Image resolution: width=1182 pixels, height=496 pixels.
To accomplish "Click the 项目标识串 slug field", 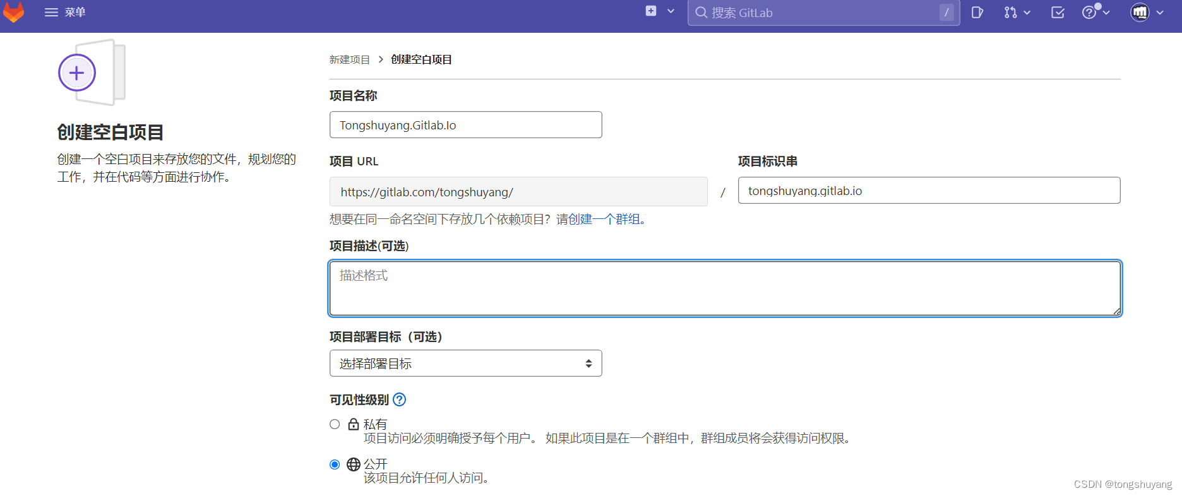I will (929, 191).
